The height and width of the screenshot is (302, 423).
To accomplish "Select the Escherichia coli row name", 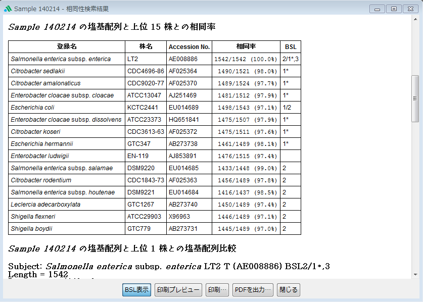I will (32, 108).
